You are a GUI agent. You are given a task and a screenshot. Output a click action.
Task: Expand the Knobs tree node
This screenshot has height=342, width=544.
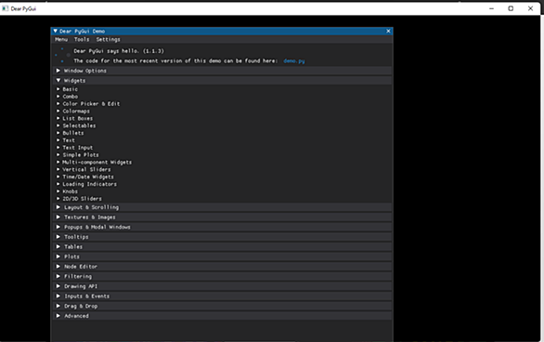point(67,191)
